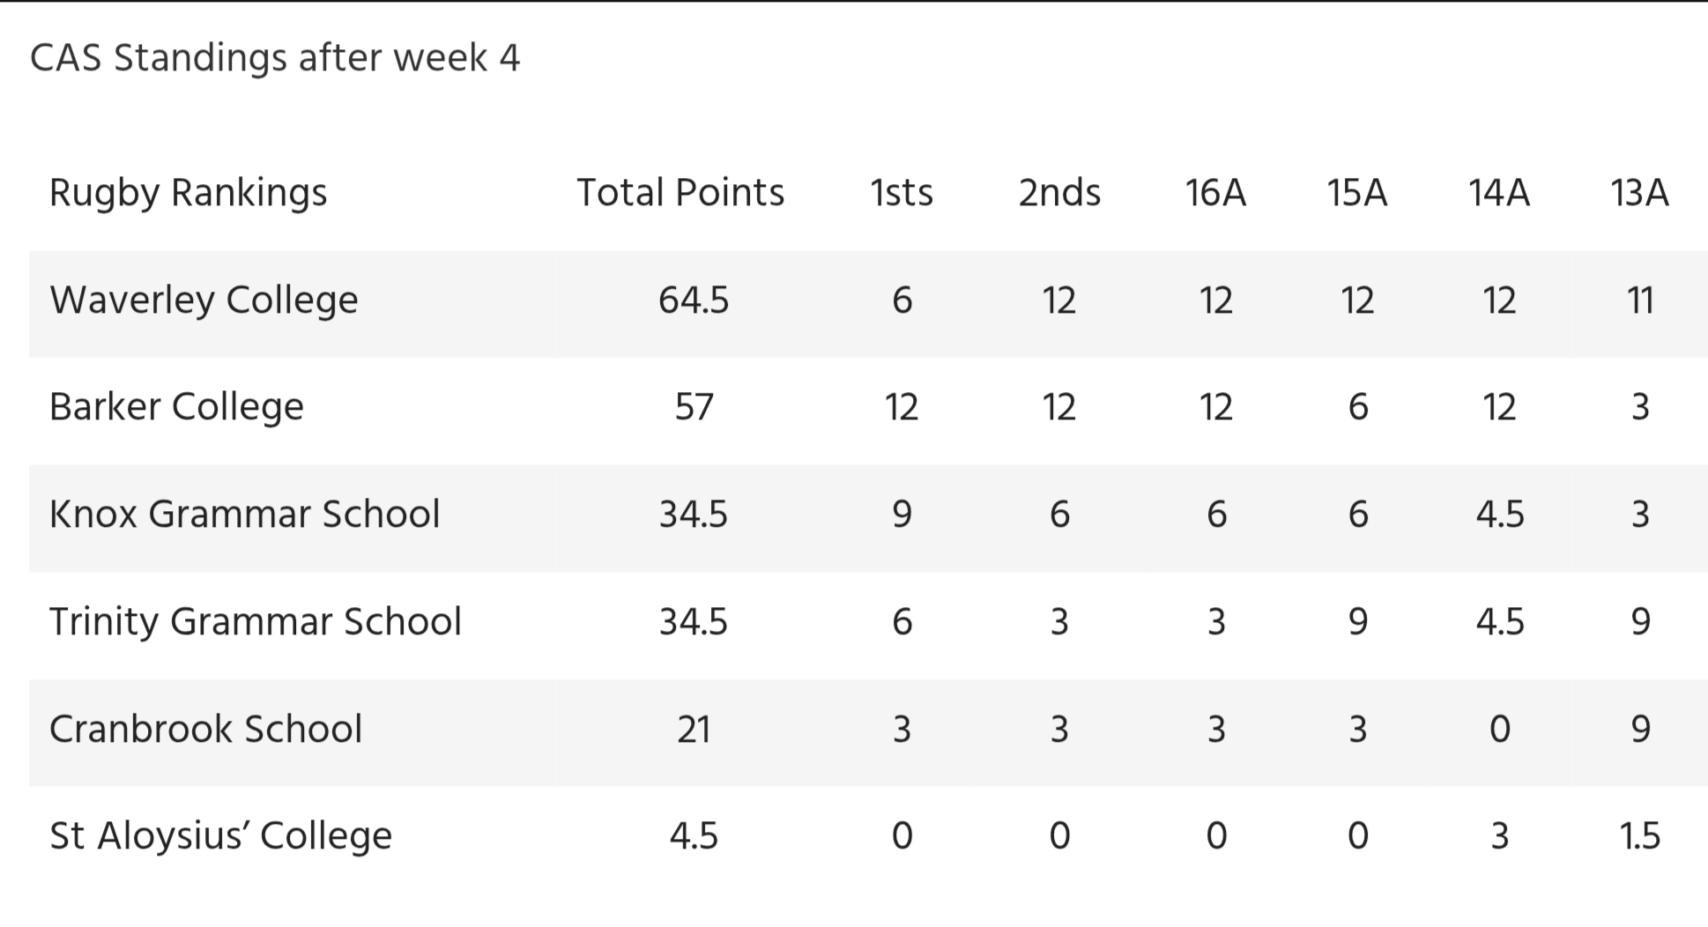The width and height of the screenshot is (1708, 927).
Task: Click the 1sts column header
Action: (x=902, y=192)
